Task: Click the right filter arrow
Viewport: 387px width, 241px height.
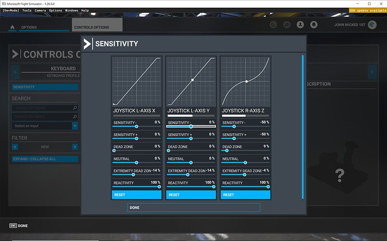Action: pyautogui.click(x=75, y=147)
